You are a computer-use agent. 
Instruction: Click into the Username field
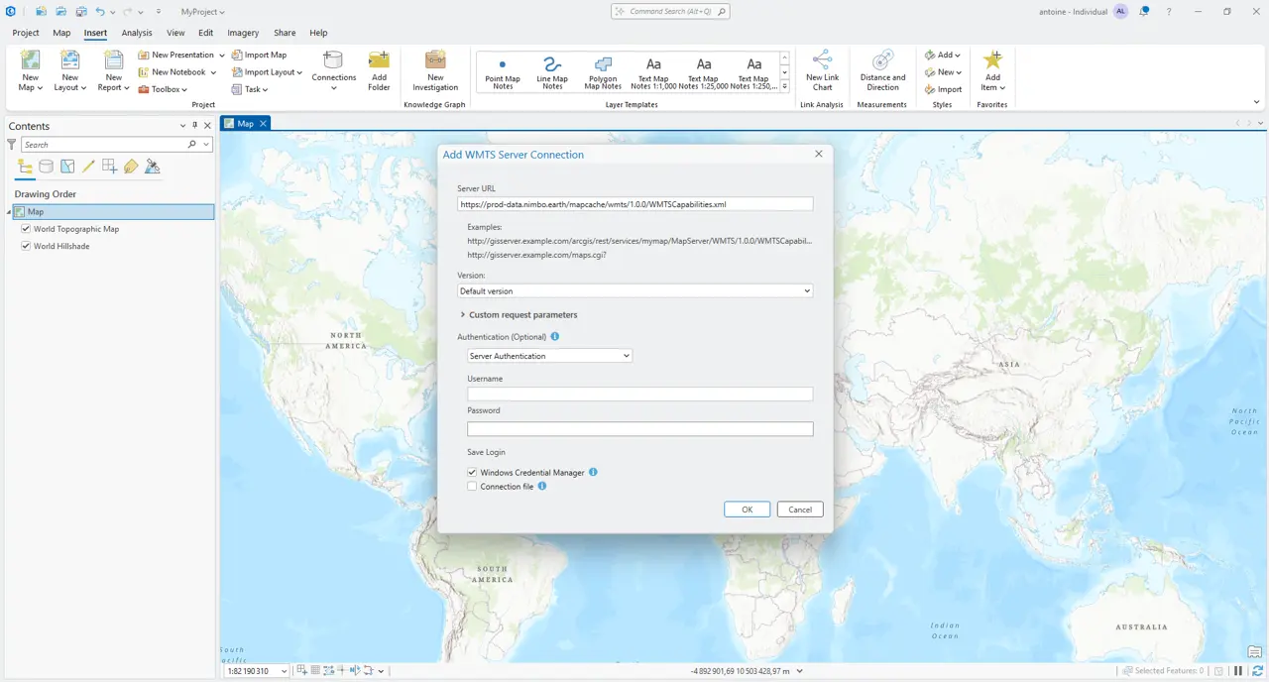[x=639, y=395]
